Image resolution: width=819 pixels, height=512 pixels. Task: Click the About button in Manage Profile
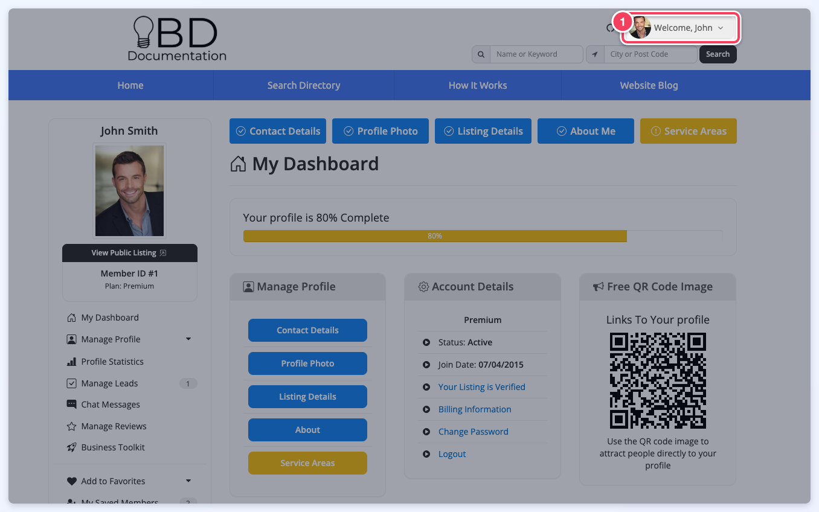pyautogui.click(x=307, y=430)
